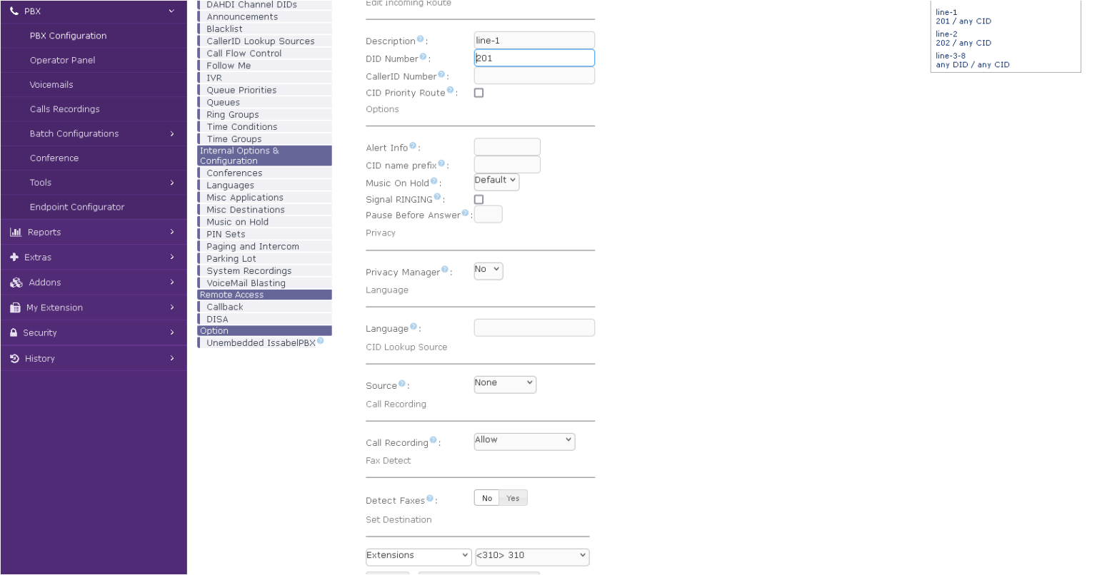Tick the Signal RINGING checkbox
Viewport: 1097px width, 575px height.
click(x=479, y=200)
